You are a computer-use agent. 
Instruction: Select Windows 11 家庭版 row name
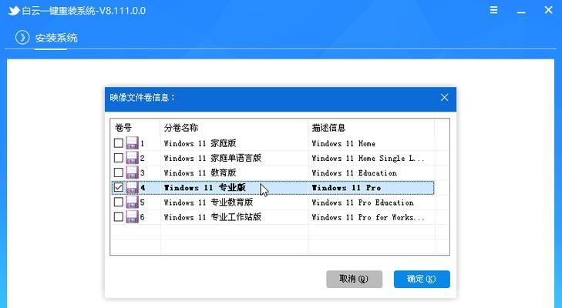tap(200, 143)
